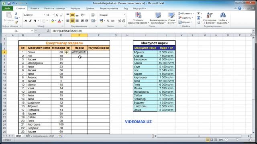The width and height of the screenshot is (257, 144).
Task: Click zoom in plus button
Action: [x=250, y=140]
